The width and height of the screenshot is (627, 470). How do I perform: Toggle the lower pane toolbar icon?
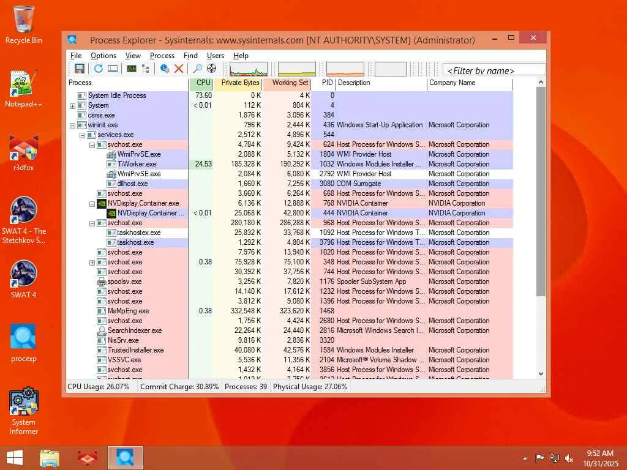click(x=113, y=69)
